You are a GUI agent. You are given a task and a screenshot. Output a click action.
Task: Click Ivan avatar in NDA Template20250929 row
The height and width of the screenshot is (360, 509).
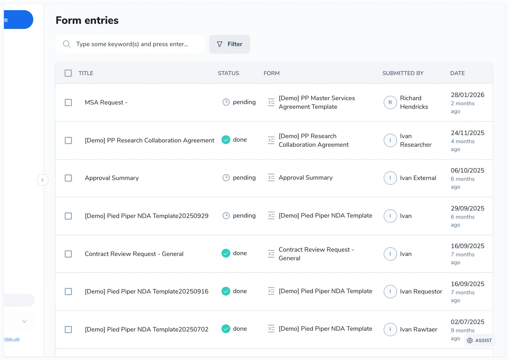click(390, 216)
